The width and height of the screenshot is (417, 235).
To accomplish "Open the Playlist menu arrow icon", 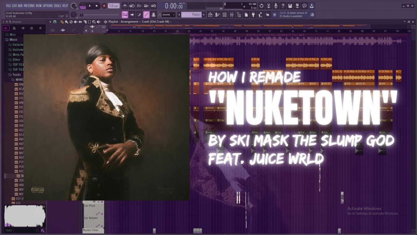I will 50,22.
